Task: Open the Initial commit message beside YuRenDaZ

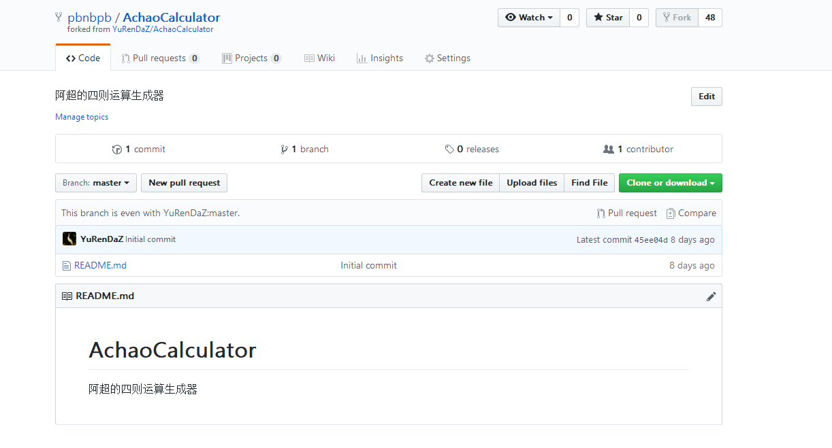Action: click(150, 239)
